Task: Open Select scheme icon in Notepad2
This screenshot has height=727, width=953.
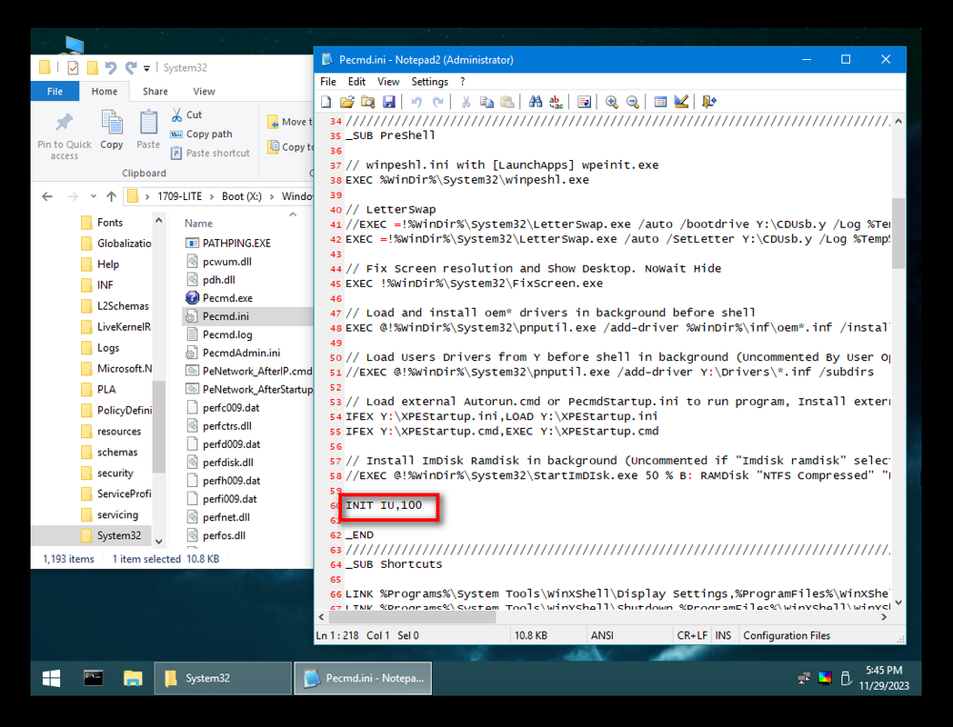Action: [x=661, y=102]
